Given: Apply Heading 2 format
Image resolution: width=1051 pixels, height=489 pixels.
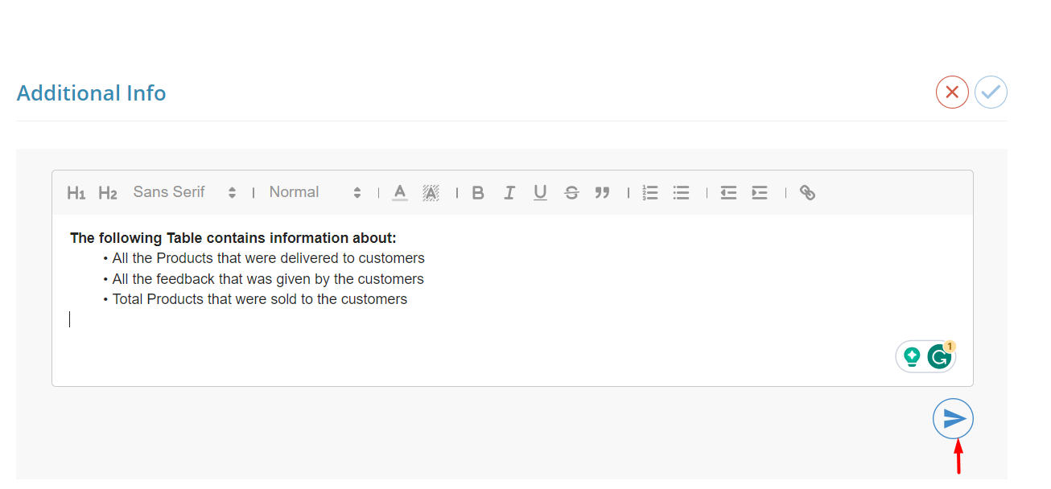Looking at the screenshot, I should [x=108, y=193].
